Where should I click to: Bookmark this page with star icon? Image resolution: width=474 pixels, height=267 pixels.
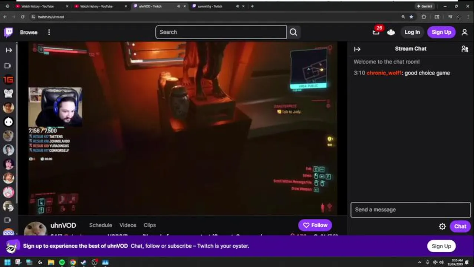coord(411,17)
